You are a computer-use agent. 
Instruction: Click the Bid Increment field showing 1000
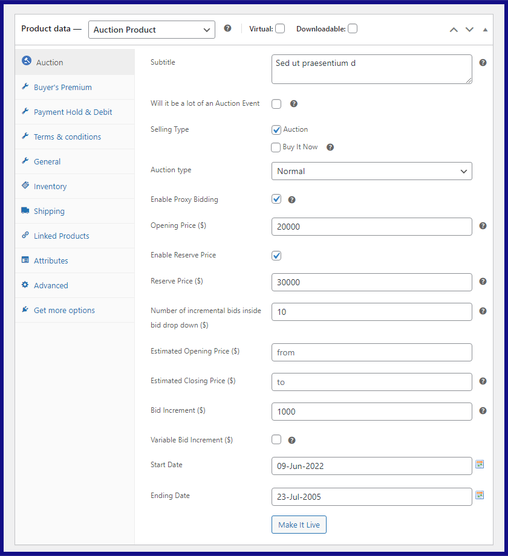(372, 412)
